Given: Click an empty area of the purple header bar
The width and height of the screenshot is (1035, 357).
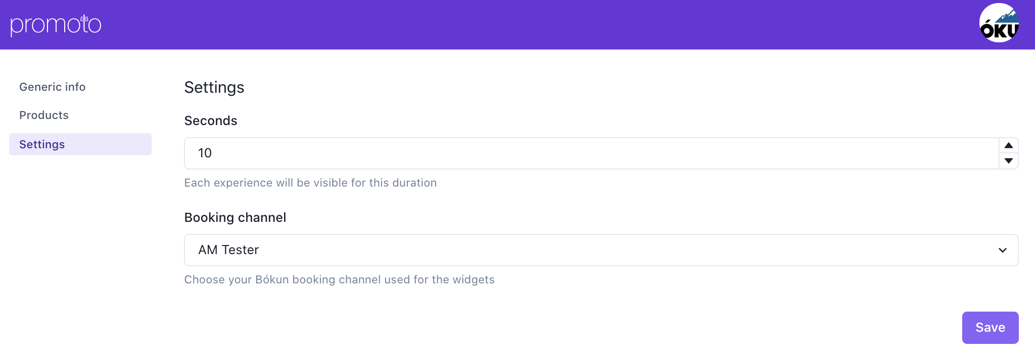Looking at the screenshot, I should (x=505, y=25).
